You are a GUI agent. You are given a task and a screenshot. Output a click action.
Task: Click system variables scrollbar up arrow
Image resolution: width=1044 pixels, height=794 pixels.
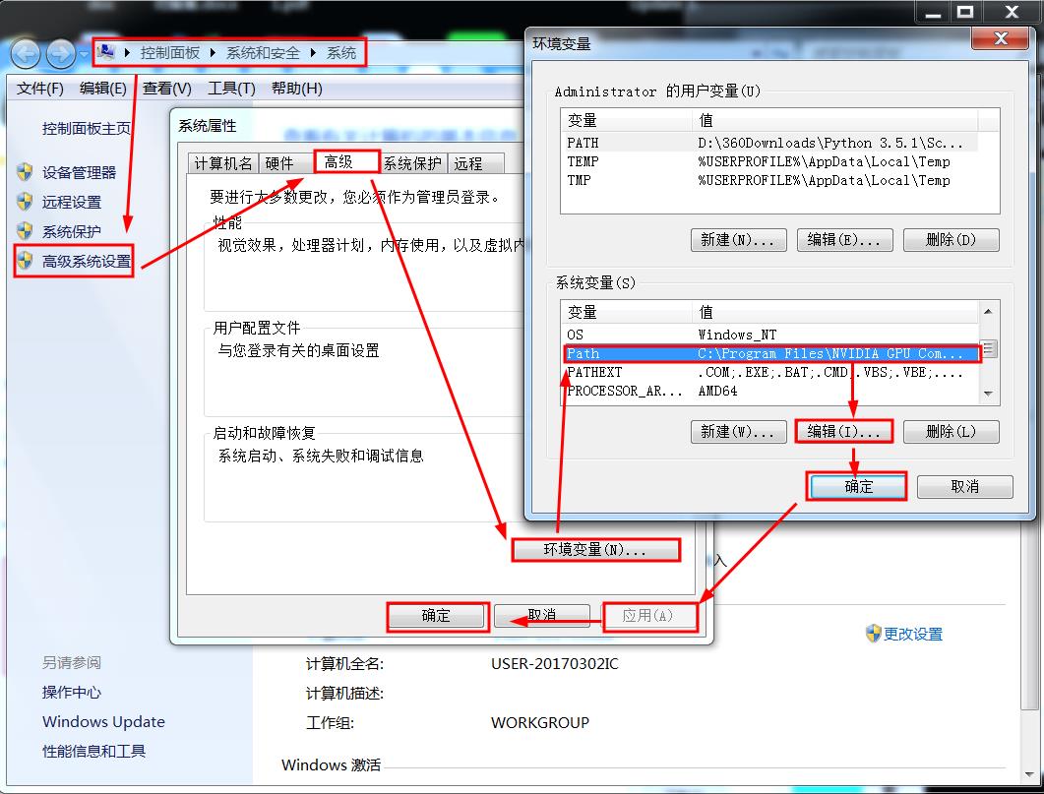coord(988,312)
